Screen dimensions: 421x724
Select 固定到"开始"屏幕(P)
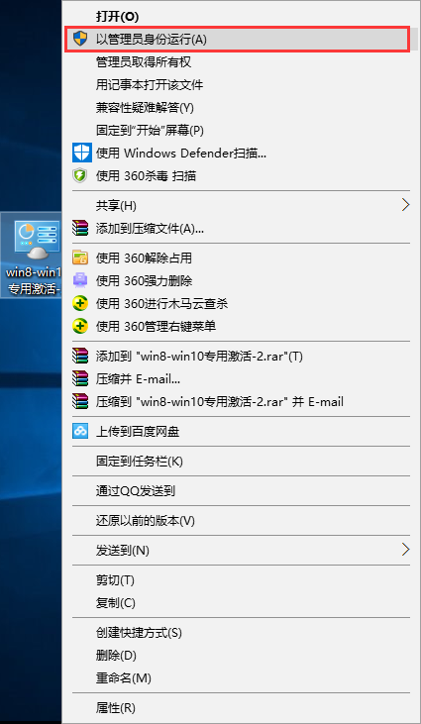point(150,131)
